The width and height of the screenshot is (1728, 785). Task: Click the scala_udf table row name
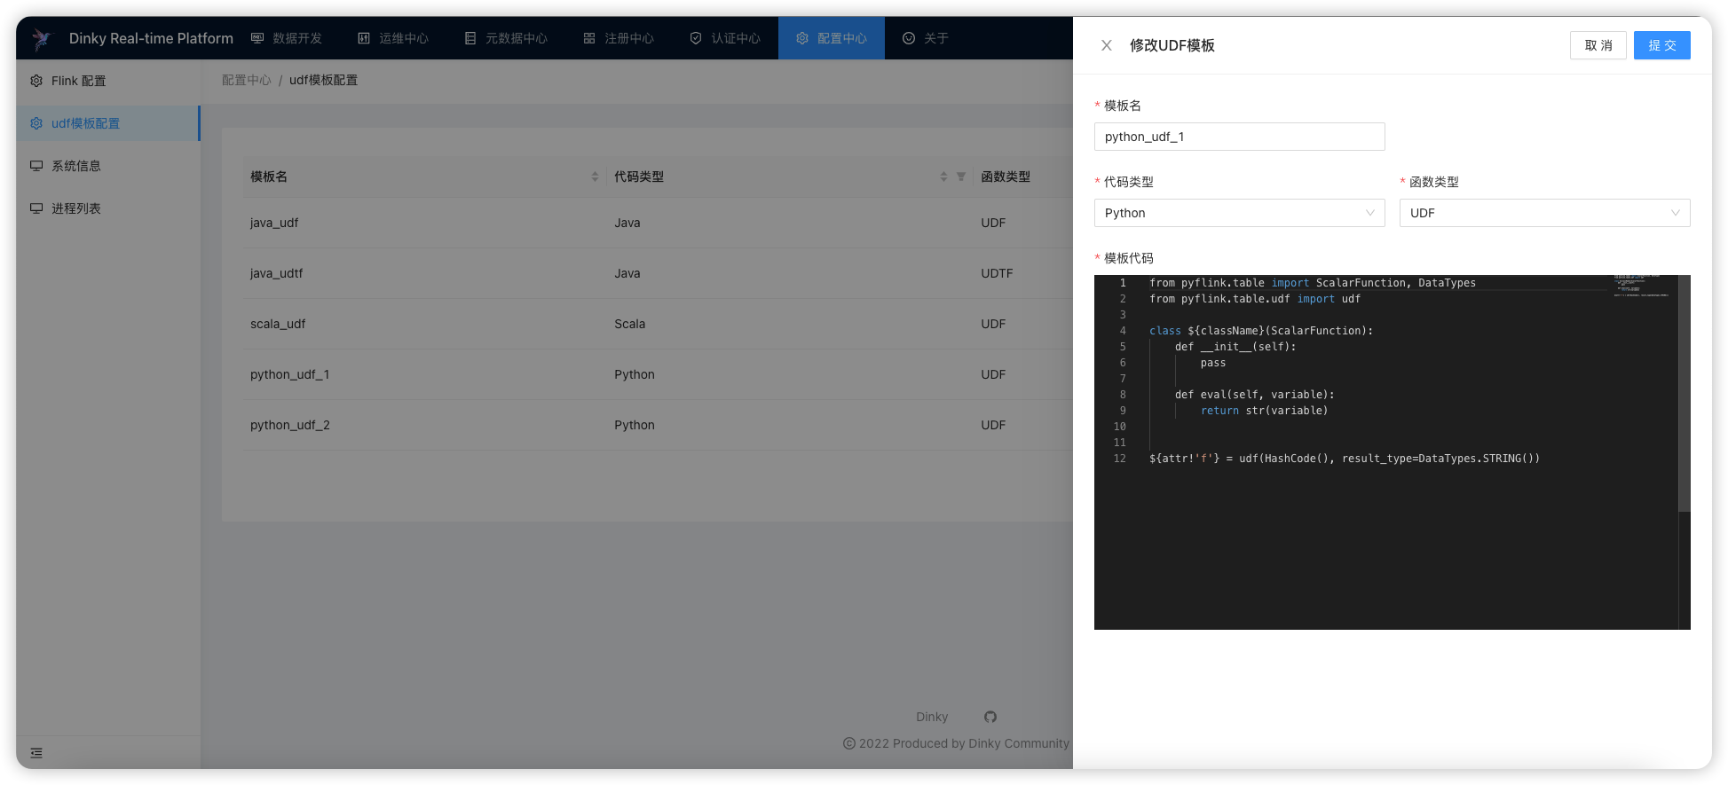(278, 324)
